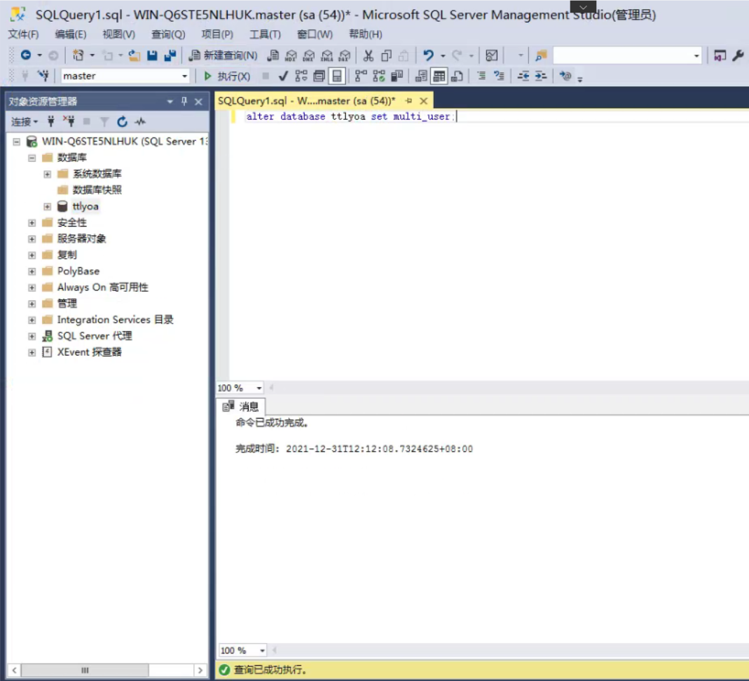Open the 查询(Q) menu
The image size is (749, 681).
168,34
